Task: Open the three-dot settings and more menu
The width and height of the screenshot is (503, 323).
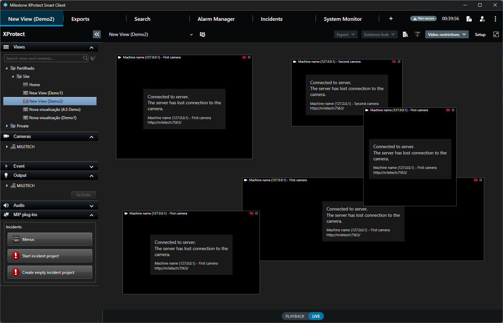Action: pos(495,19)
